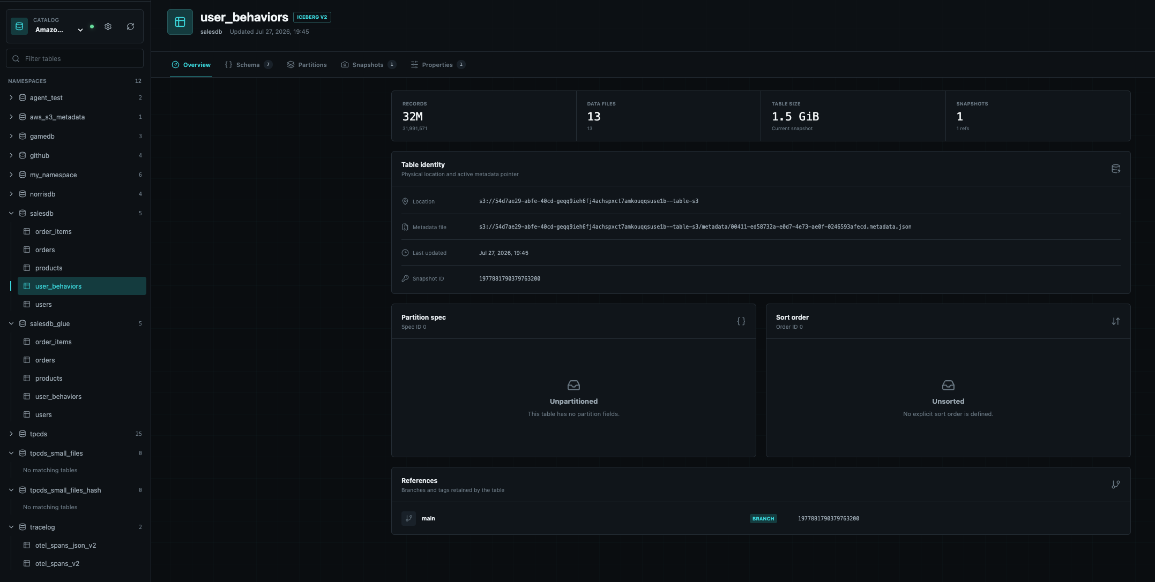
Task: Open products table under salesdb_glue
Action: pyautogui.click(x=82, y=378)
